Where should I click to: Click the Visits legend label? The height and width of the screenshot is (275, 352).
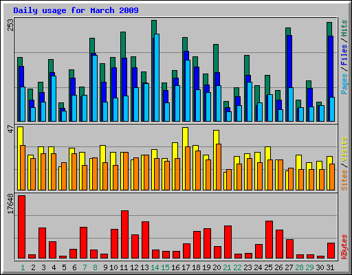pyautogui.click(x=344, y=150)
